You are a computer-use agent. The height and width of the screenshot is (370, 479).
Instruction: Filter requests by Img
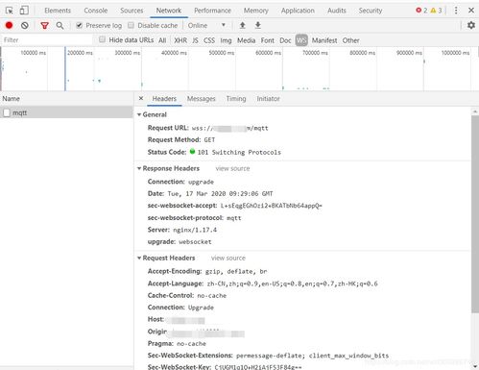tap(226, 40)
